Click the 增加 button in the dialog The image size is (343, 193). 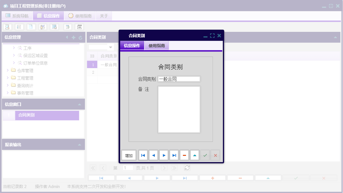click(129, 155)
